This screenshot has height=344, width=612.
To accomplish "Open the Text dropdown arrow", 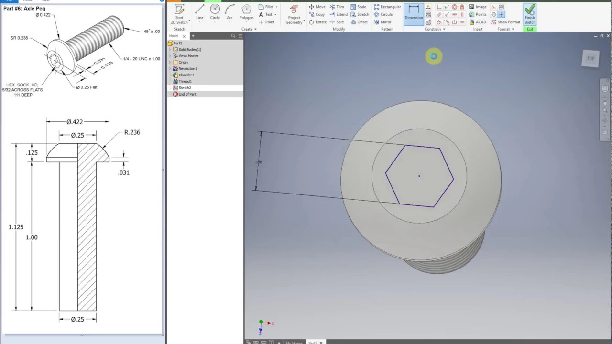I will (x=275, y=14).
